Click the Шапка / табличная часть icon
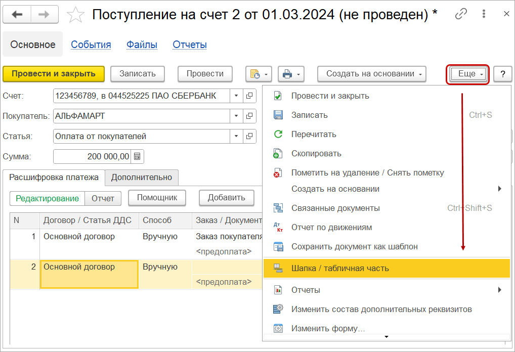 (x=278, y=268)
